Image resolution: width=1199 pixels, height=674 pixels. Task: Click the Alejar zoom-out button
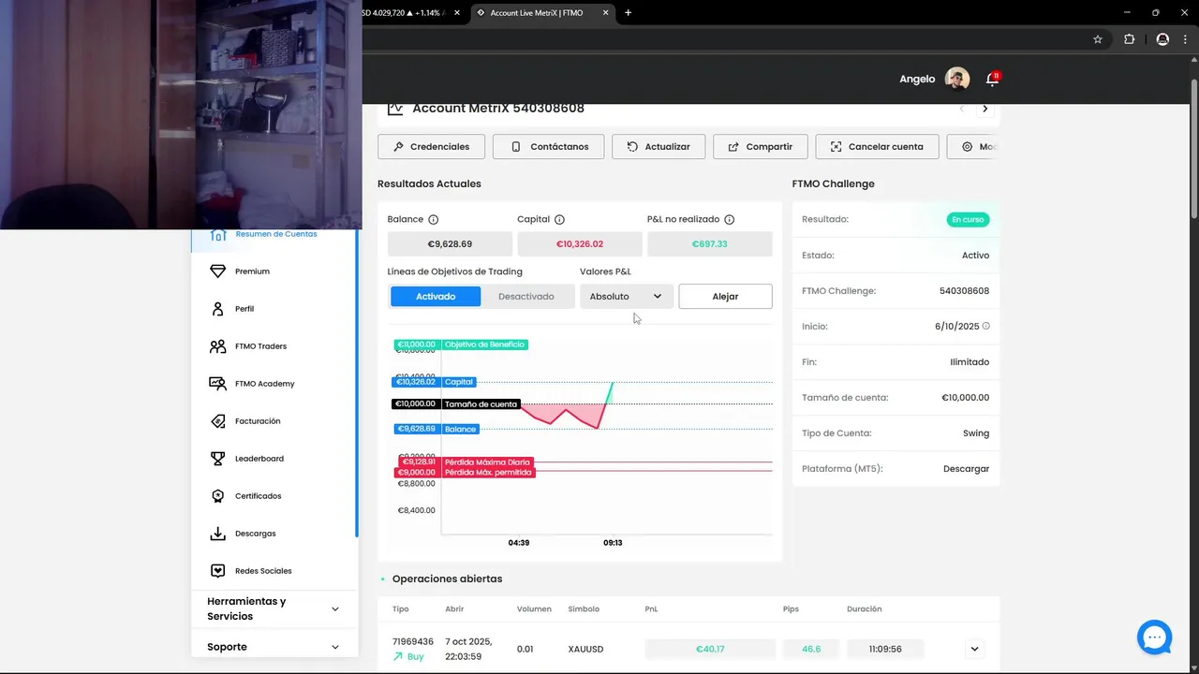coord(725,297)
